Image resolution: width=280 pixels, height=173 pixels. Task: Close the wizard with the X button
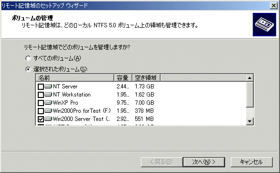pos(274,6)
